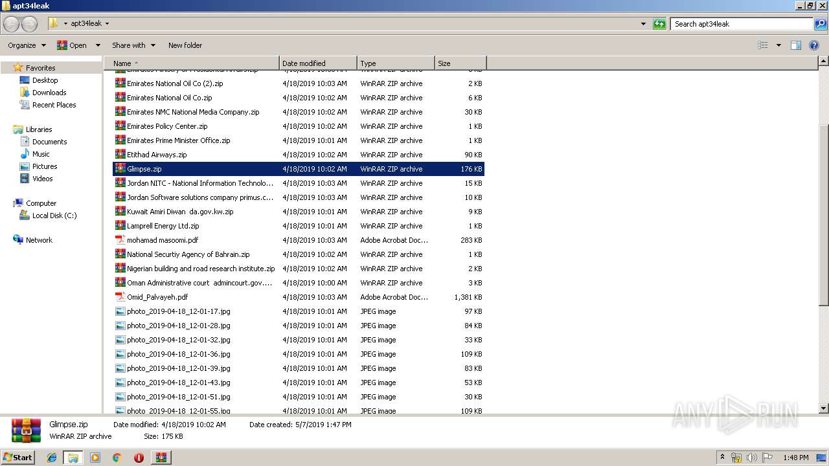
Task: Click the Change your view icon
Action: [763, 45]
